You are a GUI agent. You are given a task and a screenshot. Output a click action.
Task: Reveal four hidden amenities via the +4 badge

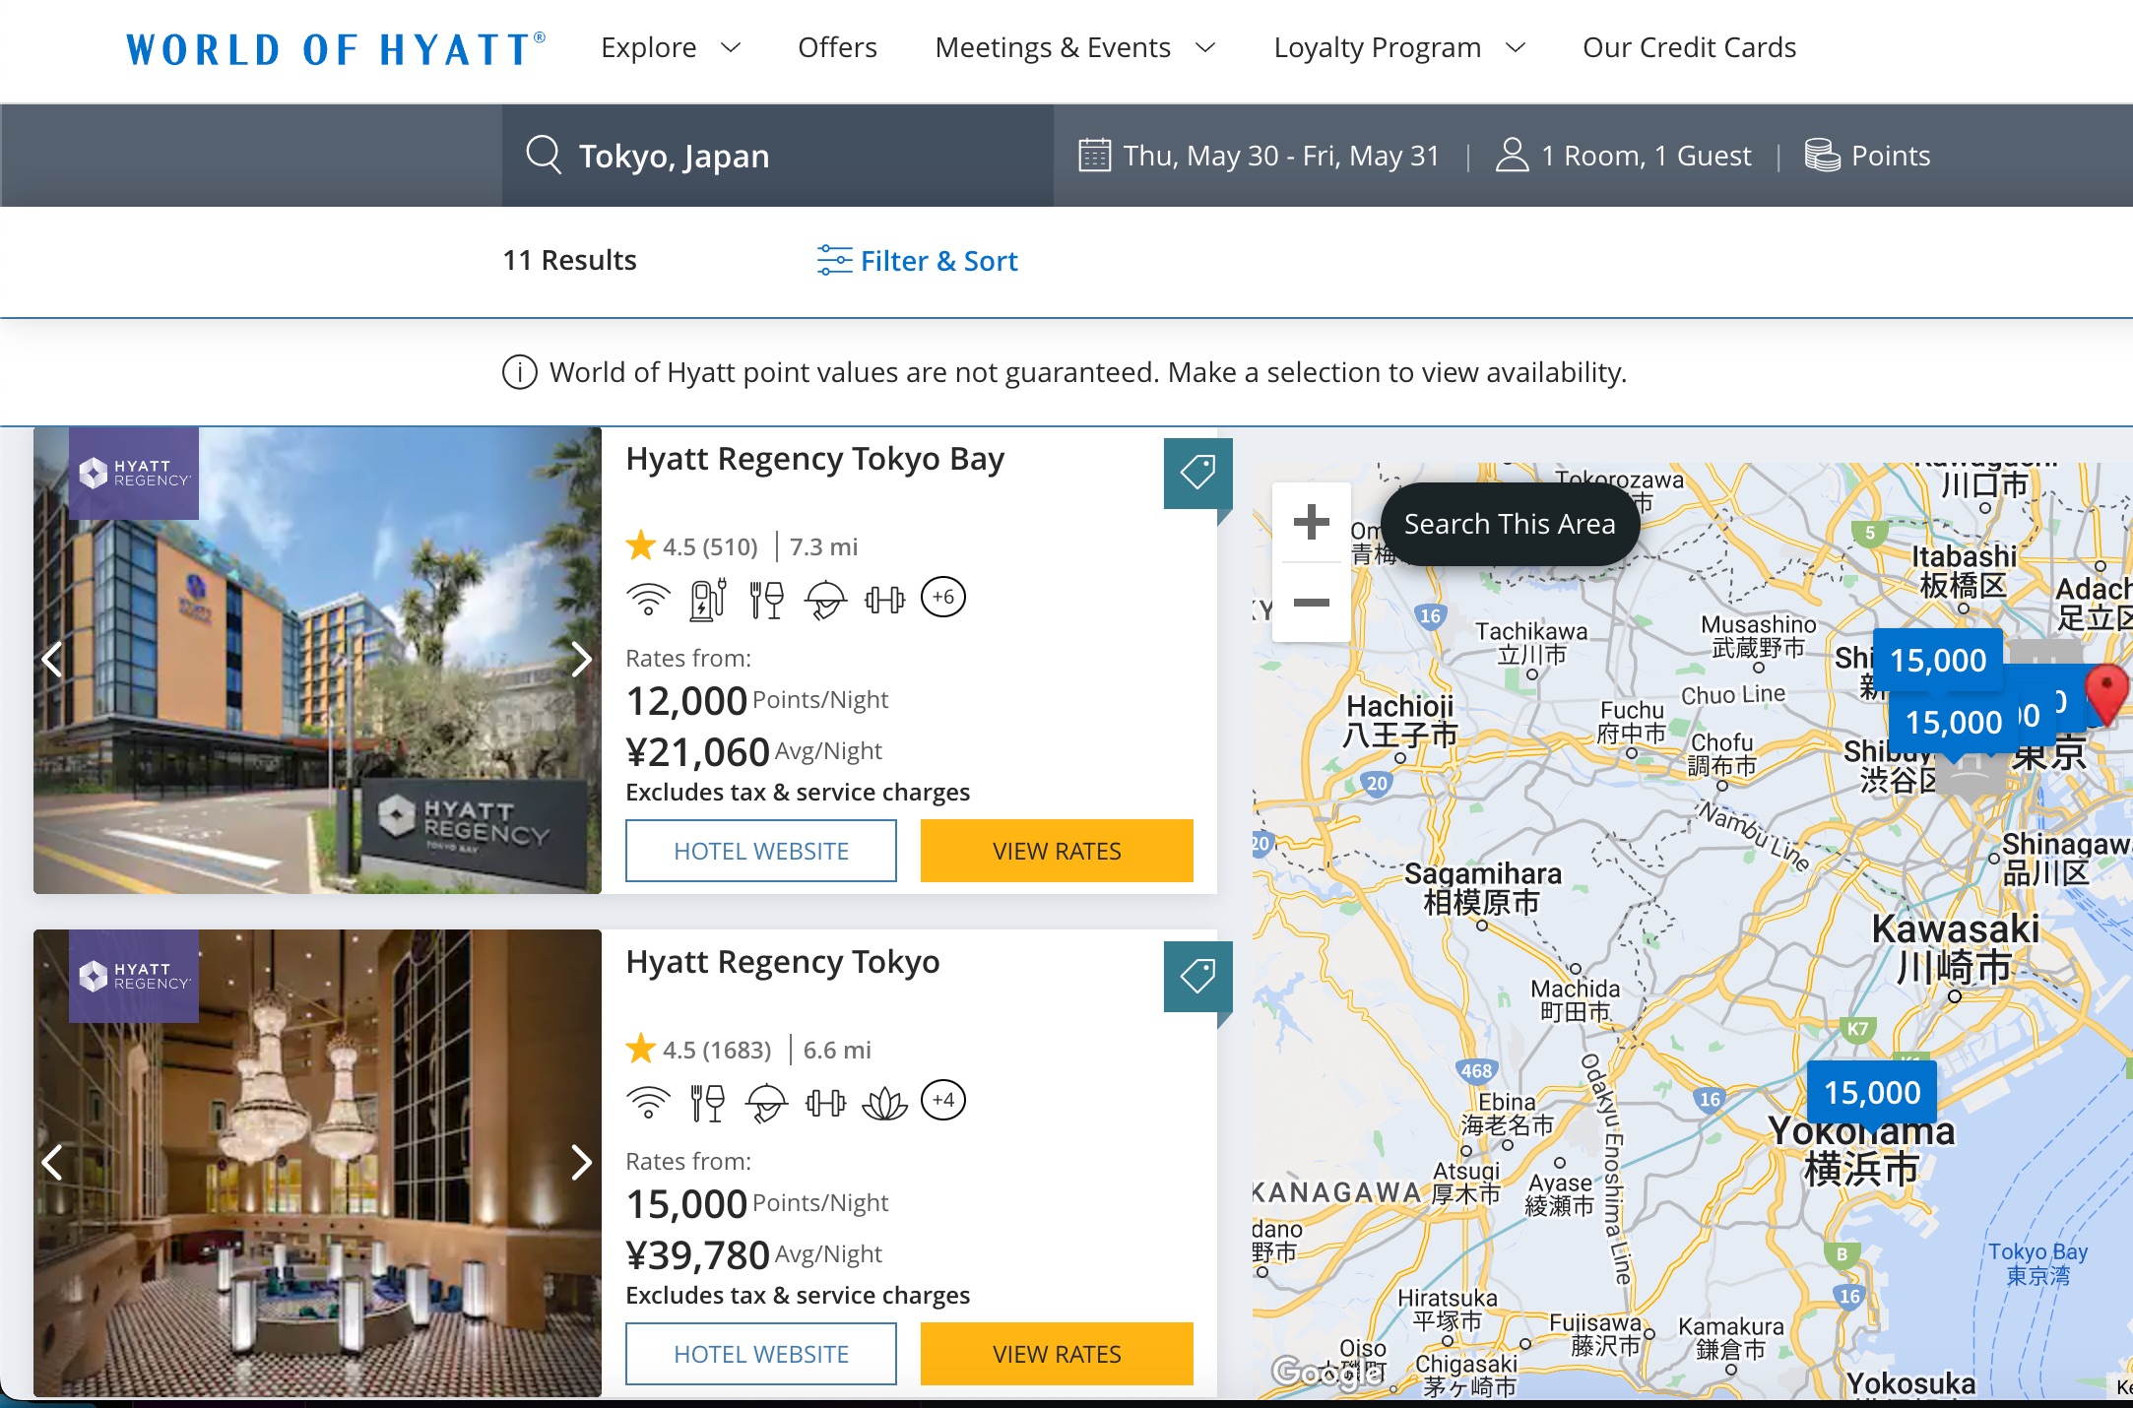tap(944, 1101)
